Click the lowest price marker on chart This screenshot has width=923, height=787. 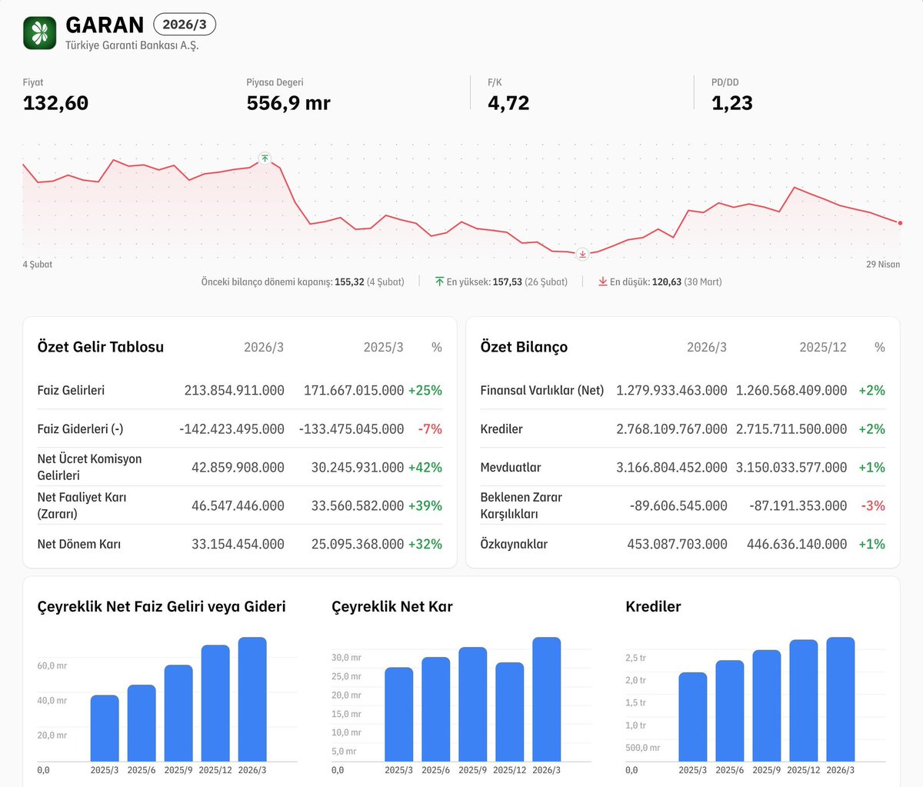point(582,254)
